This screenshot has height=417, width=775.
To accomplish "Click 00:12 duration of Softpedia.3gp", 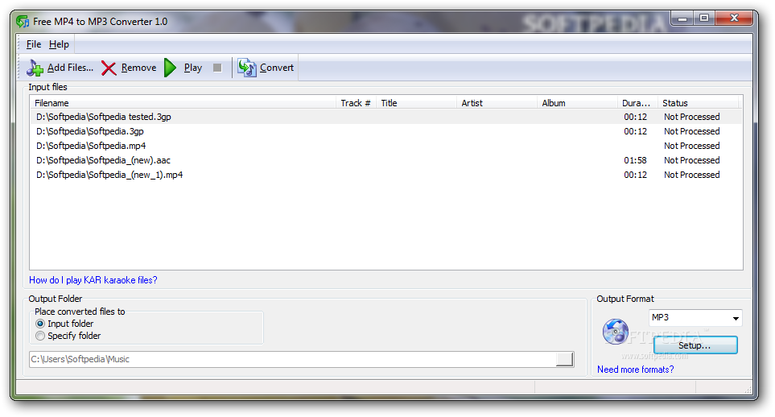I will click(635, 131).
